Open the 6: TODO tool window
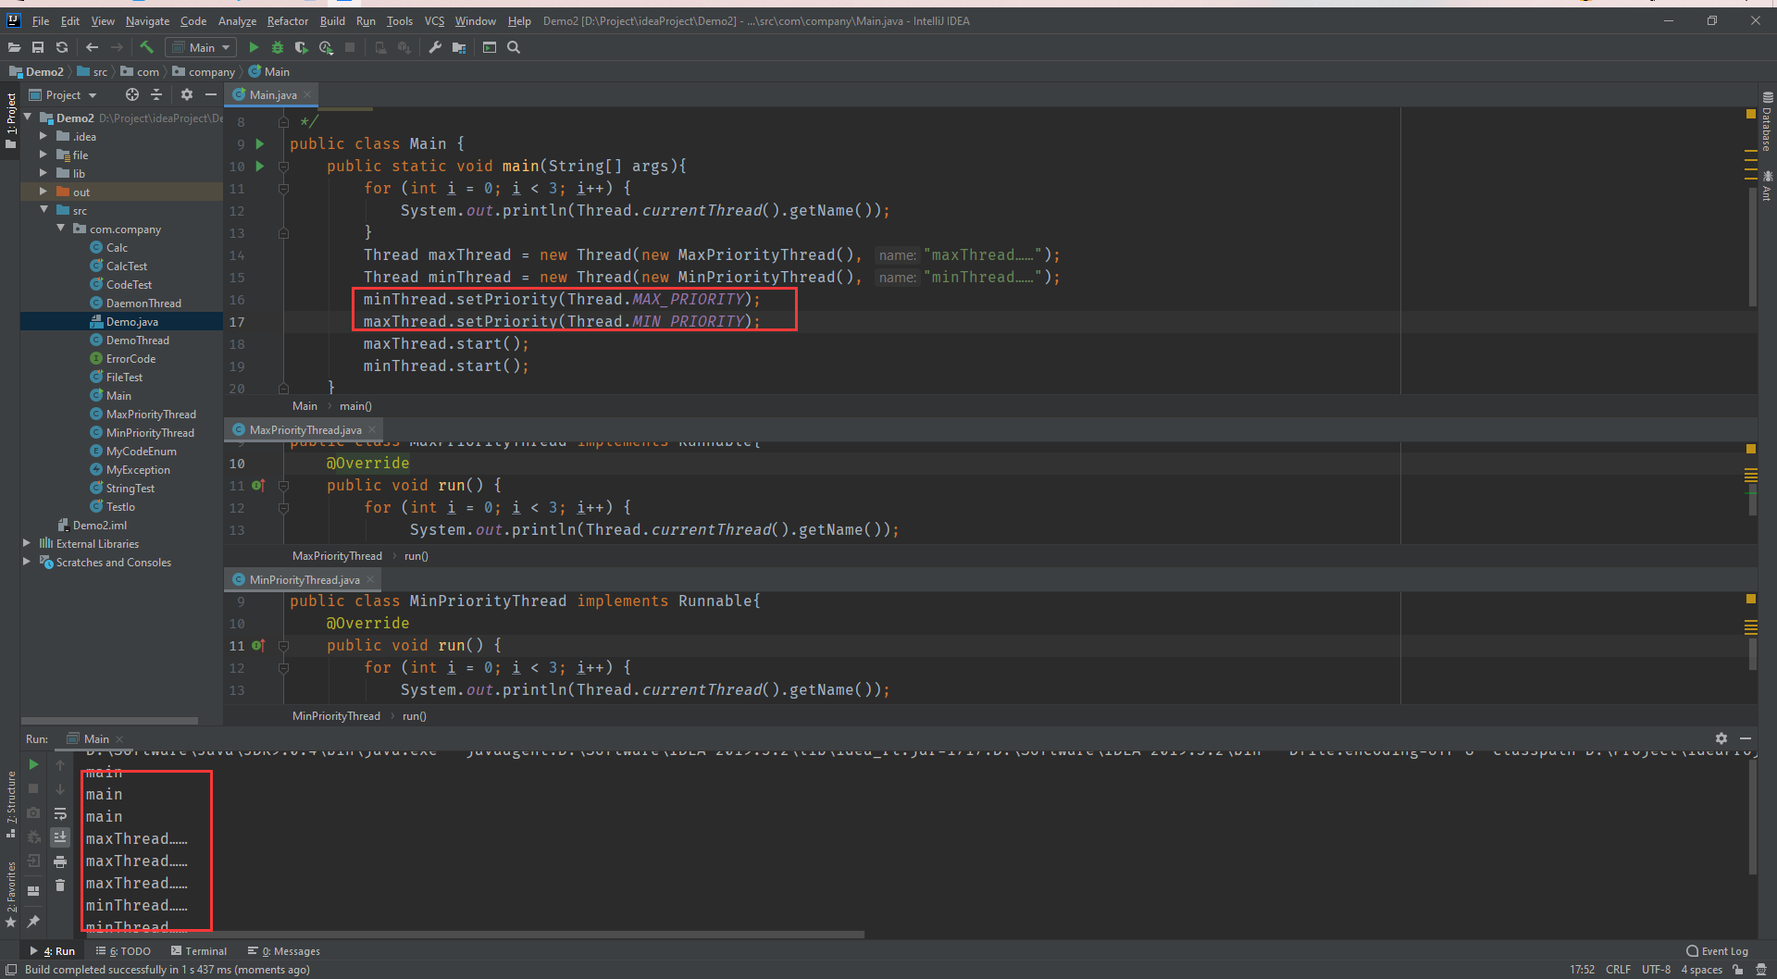1777x979 pixels. click(124, 950)
